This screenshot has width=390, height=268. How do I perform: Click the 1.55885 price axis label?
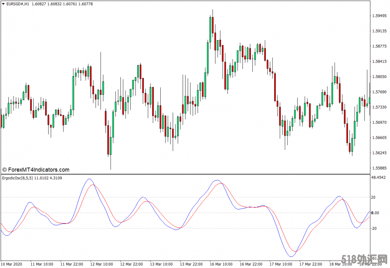tap(378, 168)
